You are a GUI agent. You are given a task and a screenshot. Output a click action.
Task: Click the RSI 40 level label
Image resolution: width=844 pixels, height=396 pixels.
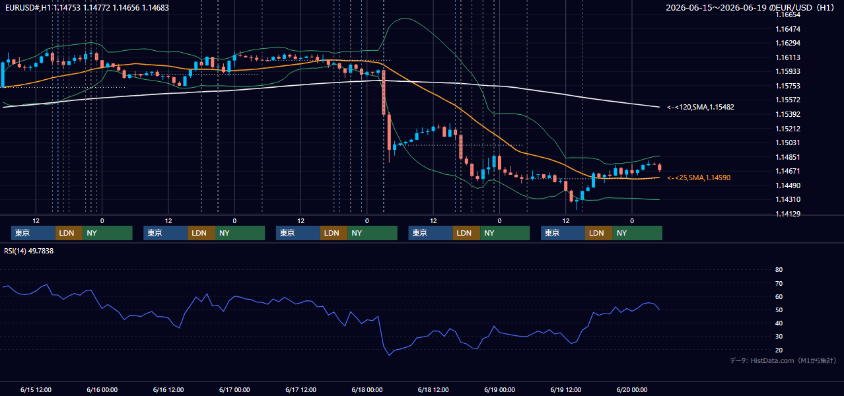pos(779,323)
